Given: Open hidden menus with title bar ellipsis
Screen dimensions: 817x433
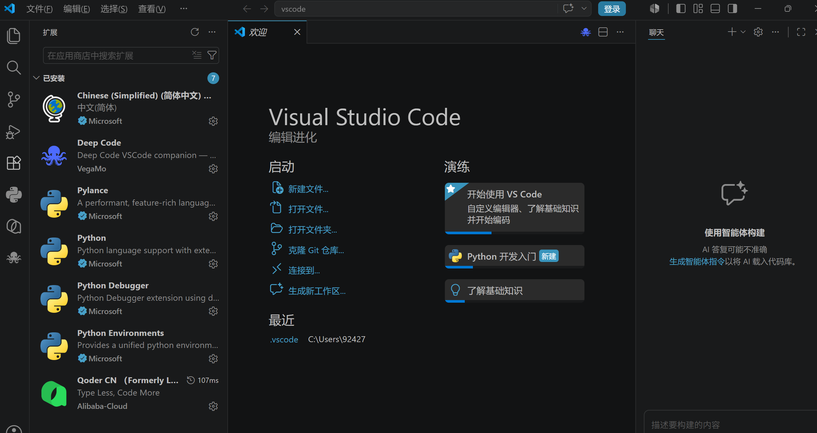Looking at the screenshot, I should [184, 9].
